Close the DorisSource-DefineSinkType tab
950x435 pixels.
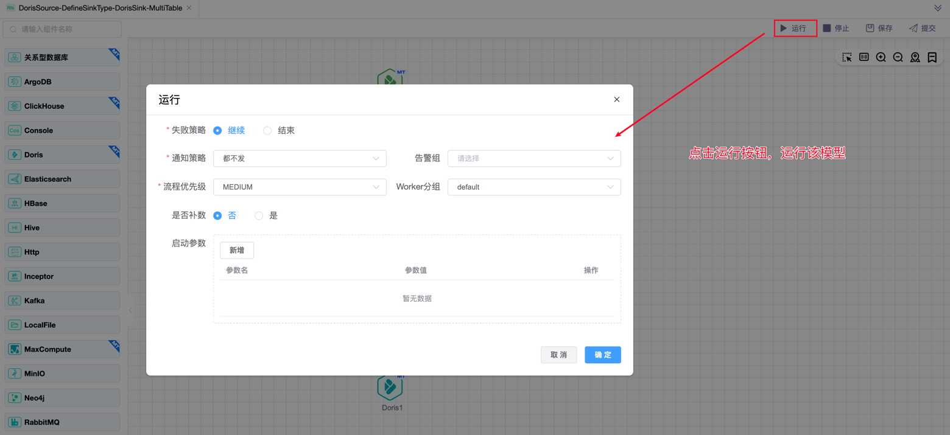coord(189,8)
